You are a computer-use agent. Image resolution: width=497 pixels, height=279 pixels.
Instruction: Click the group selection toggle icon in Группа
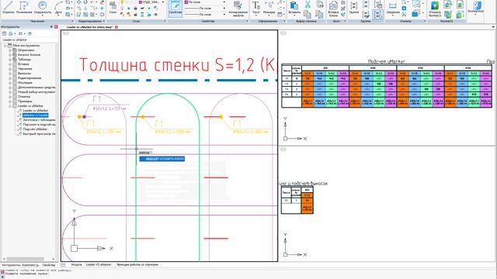[x=377, y=14]
